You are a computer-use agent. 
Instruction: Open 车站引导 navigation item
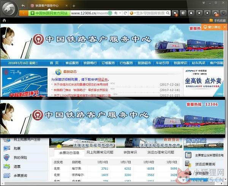(x=162, y=63)
